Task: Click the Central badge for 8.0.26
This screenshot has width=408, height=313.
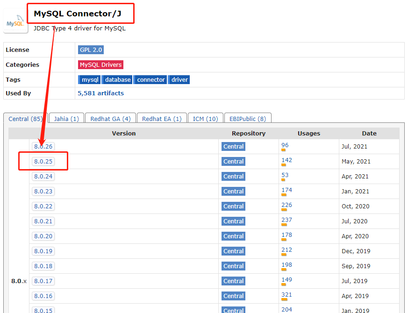Action: [233, 147]
